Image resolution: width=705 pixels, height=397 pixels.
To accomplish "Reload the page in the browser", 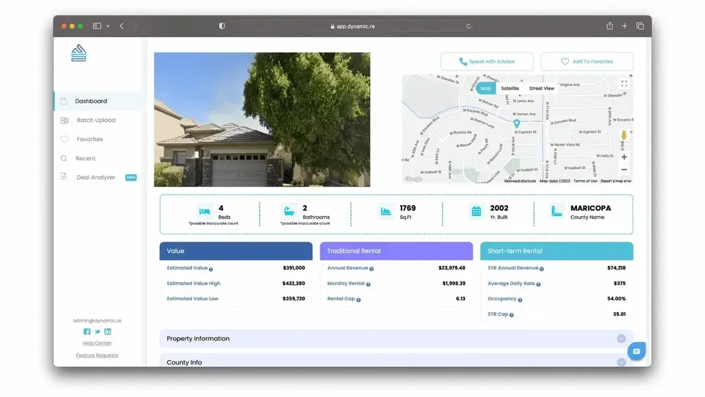I will point(469,26).
